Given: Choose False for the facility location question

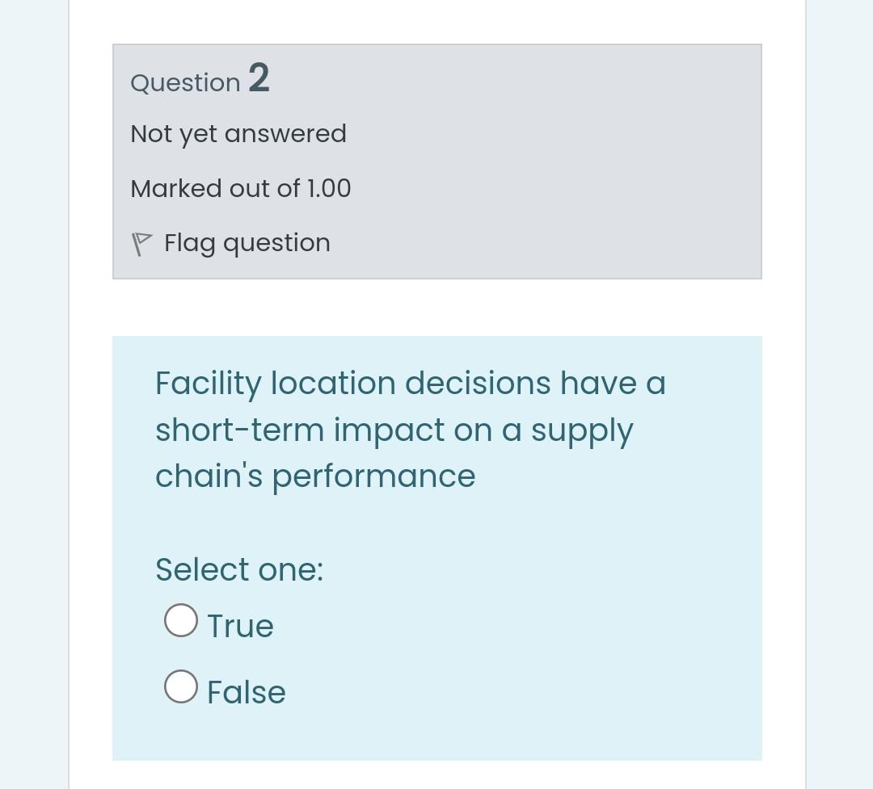Looking at the screenshot, I should pos(181,686).
